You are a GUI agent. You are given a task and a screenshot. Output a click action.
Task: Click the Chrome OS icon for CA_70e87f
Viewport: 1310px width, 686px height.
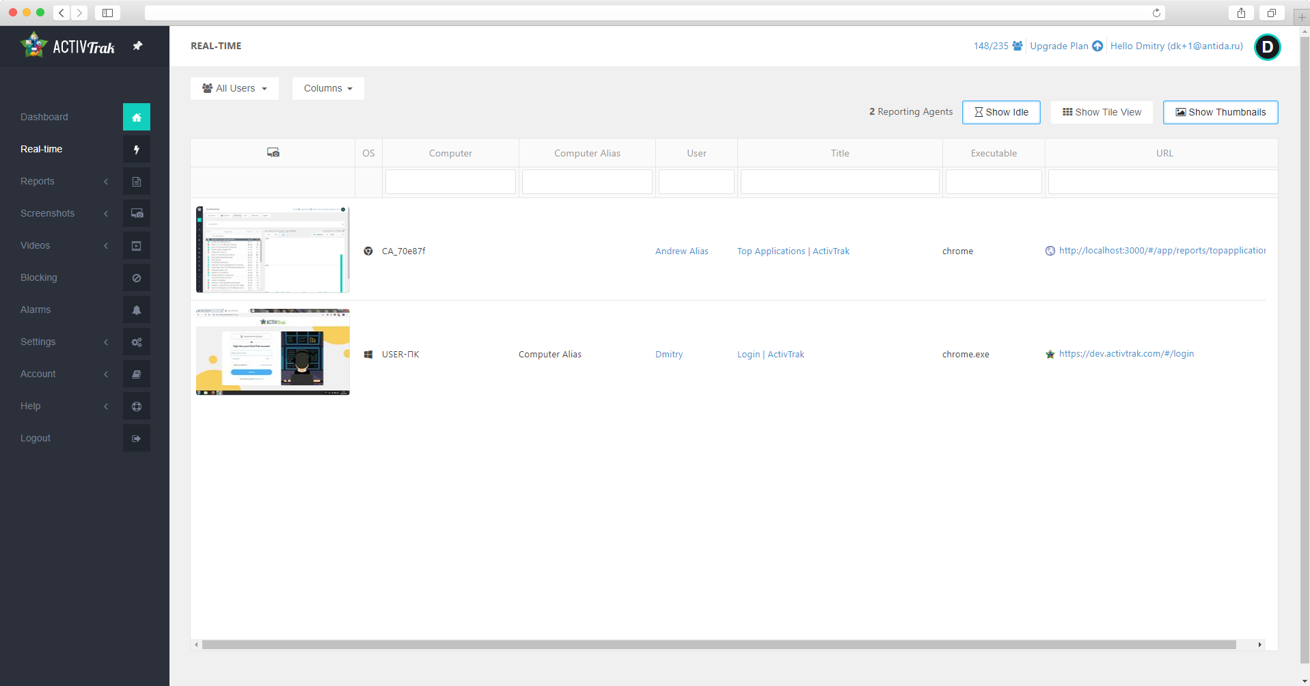tap(368, 251)
